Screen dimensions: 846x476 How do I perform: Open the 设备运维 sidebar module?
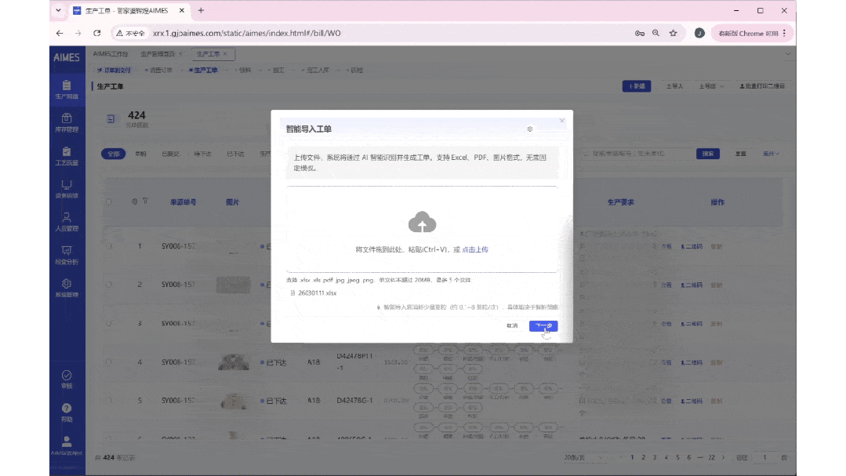click(67, 189)
